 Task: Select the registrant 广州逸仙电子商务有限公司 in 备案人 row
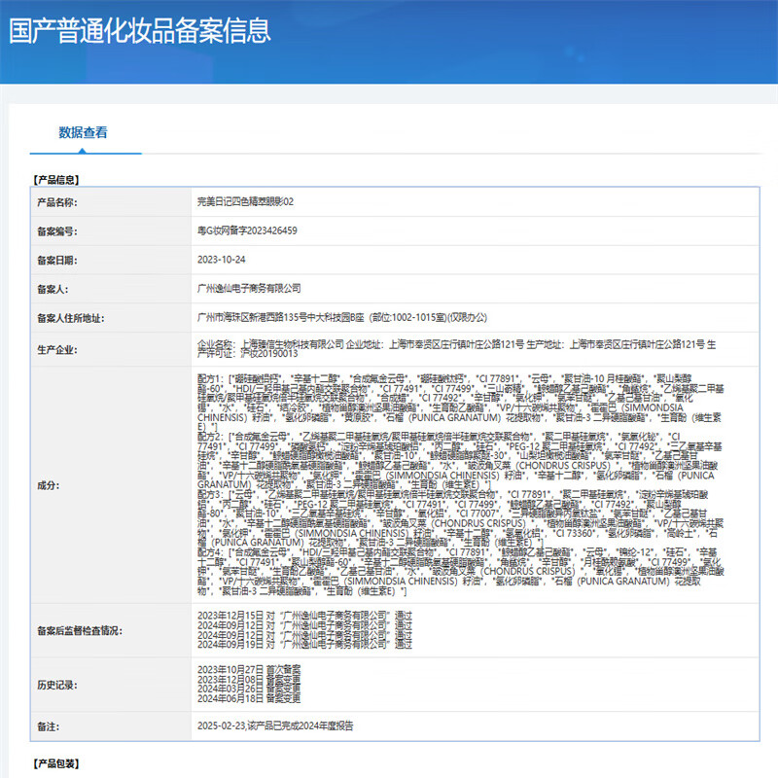[x=249, y=289]
